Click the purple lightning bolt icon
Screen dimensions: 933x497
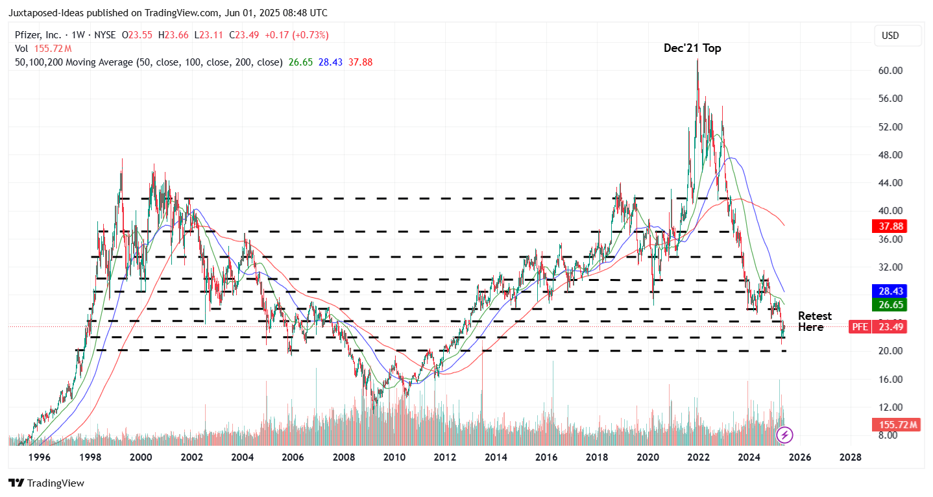coord(785,434)
